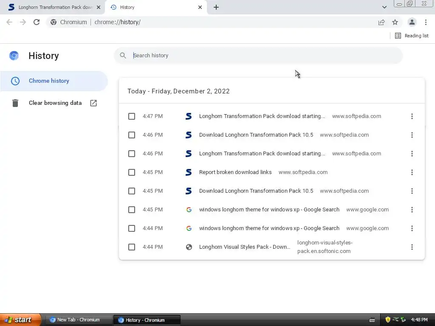Click the Google favicon of the 4:45 PM entry

[x=189, y=210]
